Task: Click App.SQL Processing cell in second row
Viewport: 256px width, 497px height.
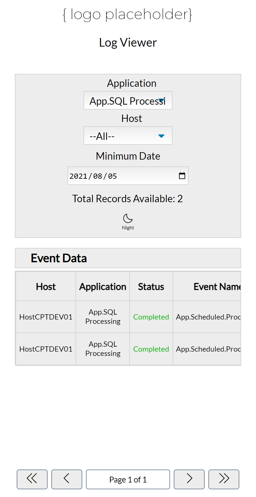Action: pyautogui.click(x=103, y=349)
